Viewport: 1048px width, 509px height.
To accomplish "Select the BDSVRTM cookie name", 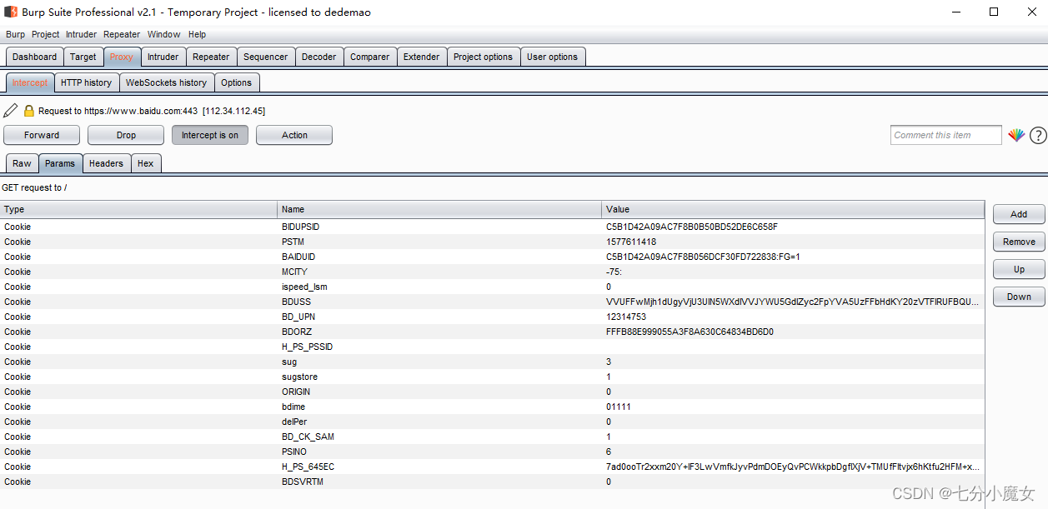I will tap(302, 482).
